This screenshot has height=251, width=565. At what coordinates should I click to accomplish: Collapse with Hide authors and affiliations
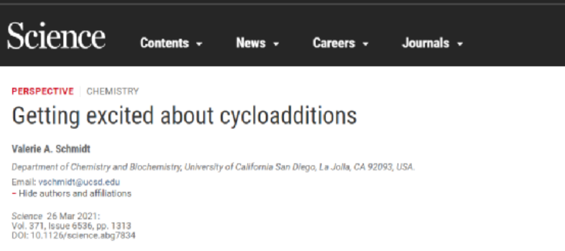click(75, 193)
